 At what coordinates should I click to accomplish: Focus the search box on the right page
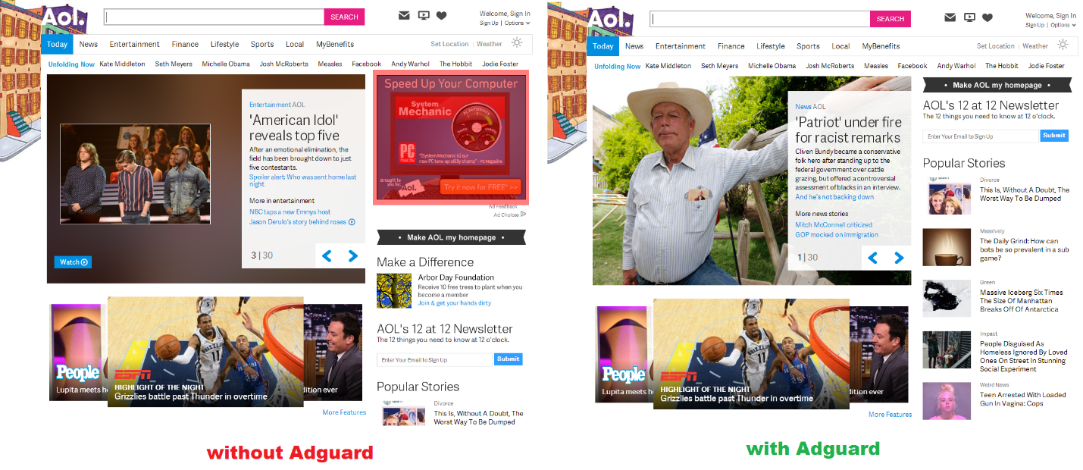pos(759,18)
